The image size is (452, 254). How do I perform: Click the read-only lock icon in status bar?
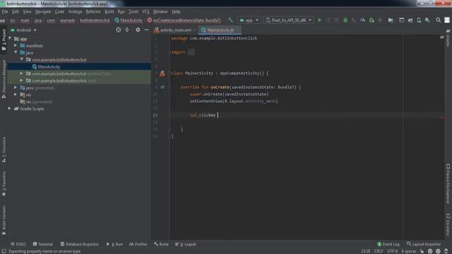point(422,251)
